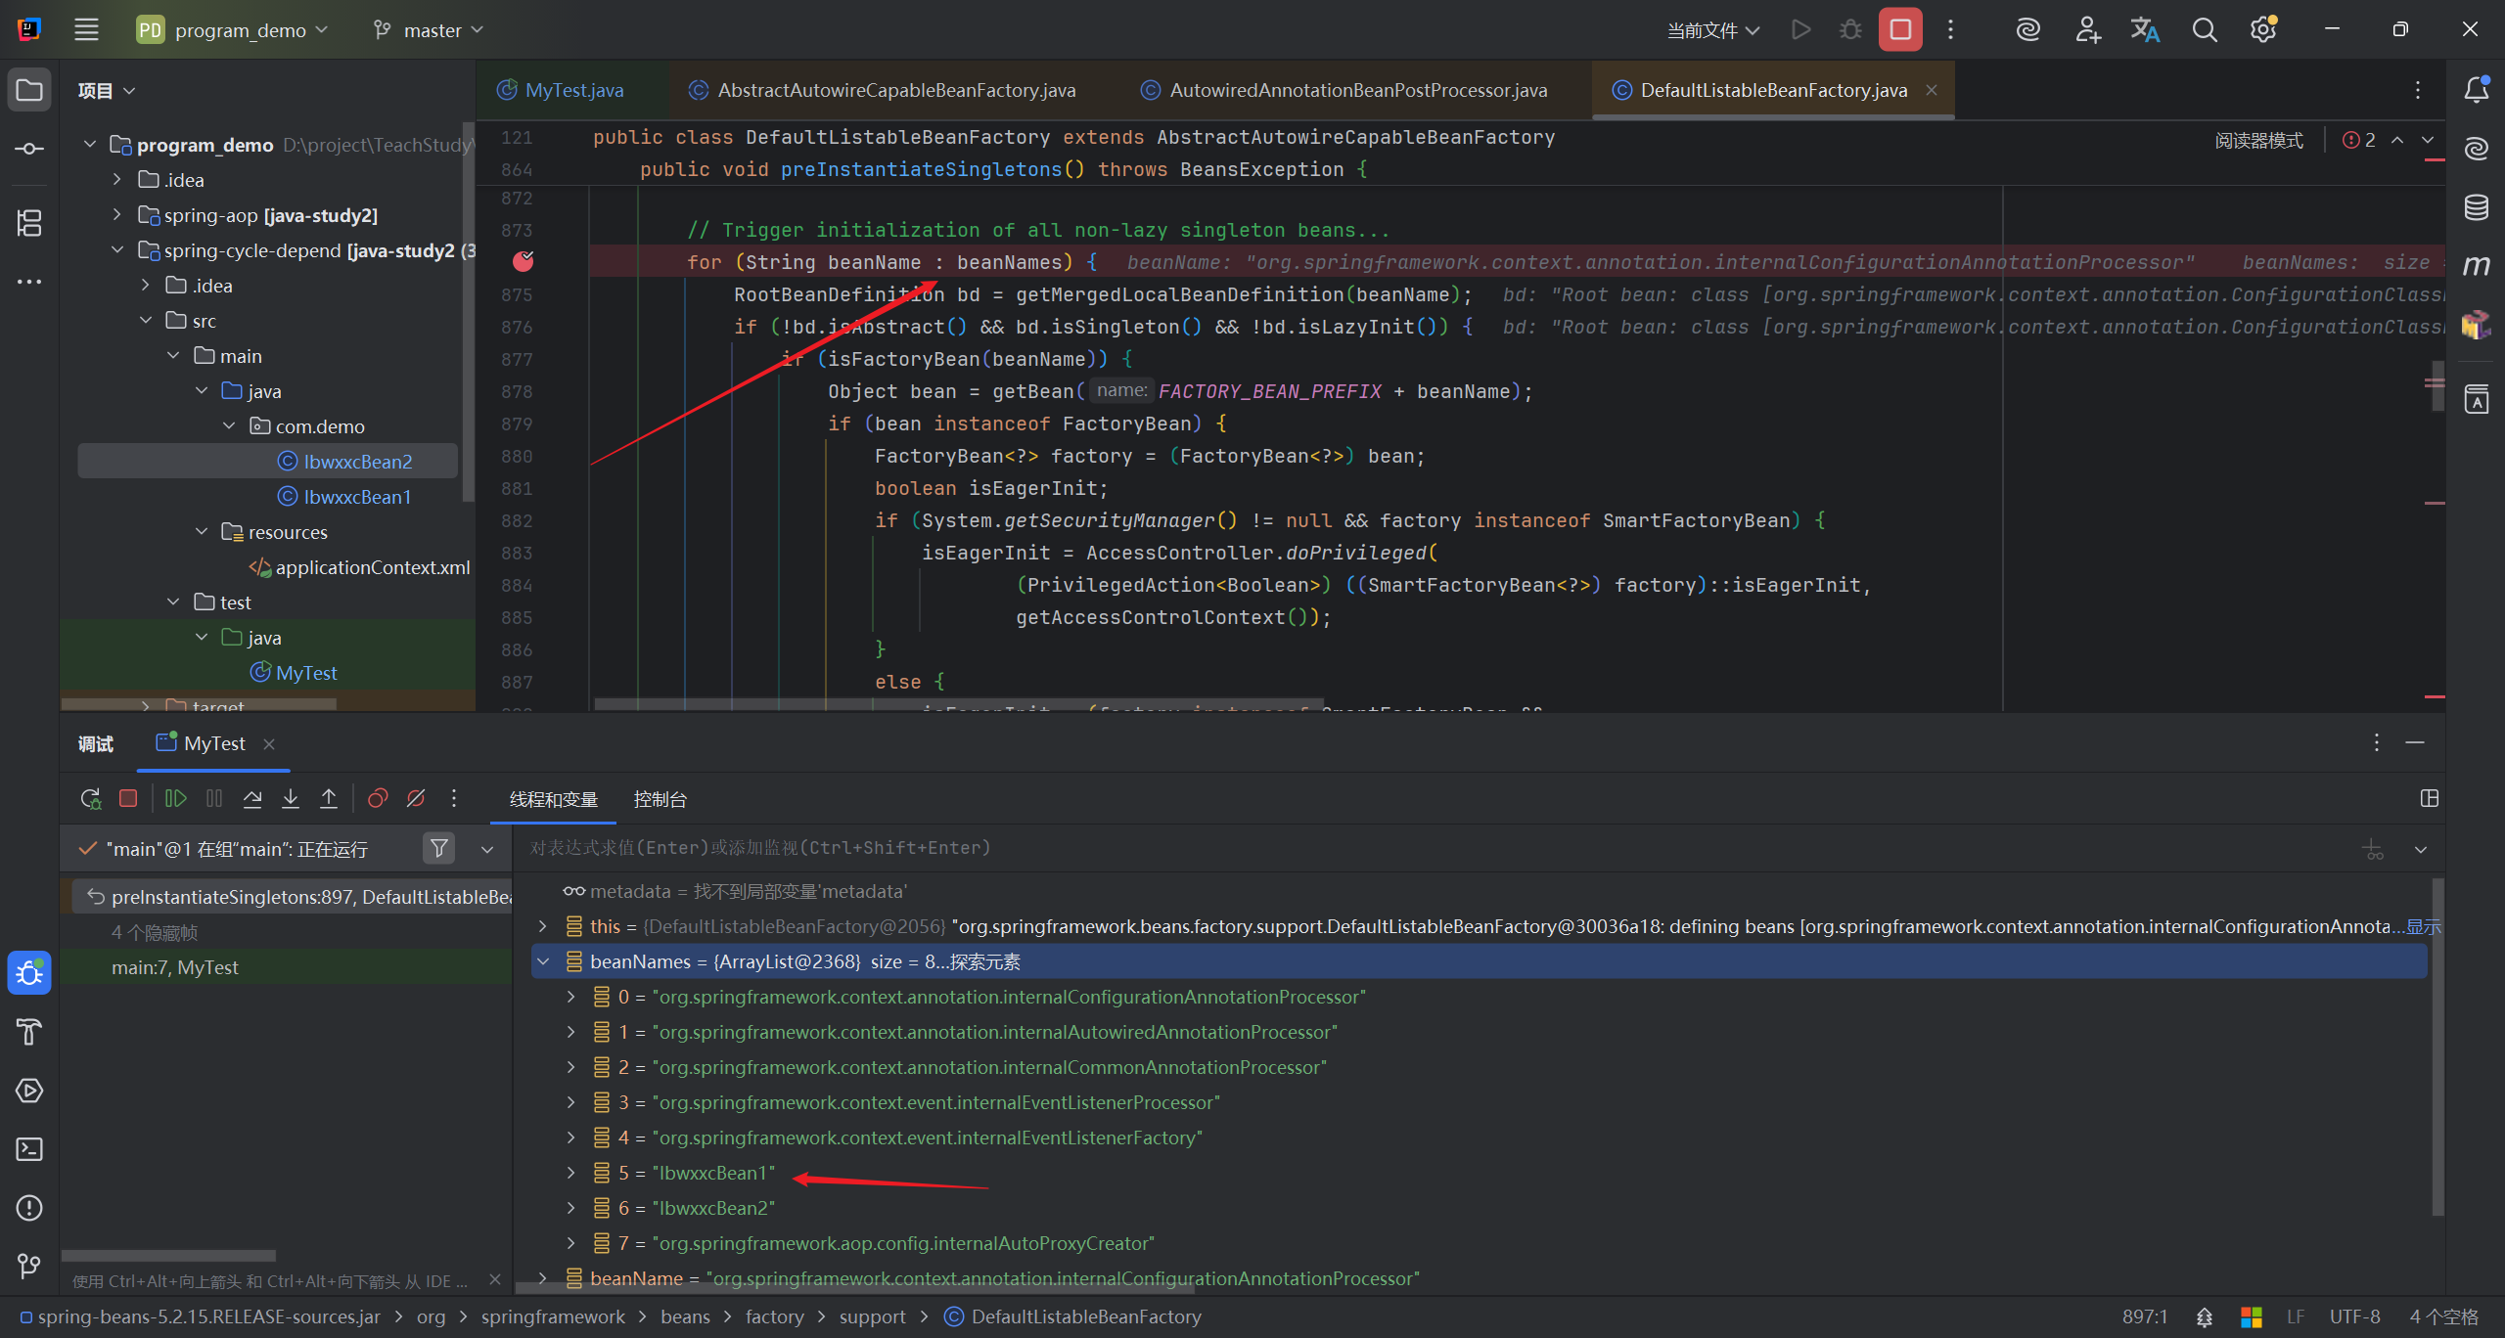The image size is (2505, 1338).
Task: Switch to the 控制台 console tab
Action: tap(660, 799)
